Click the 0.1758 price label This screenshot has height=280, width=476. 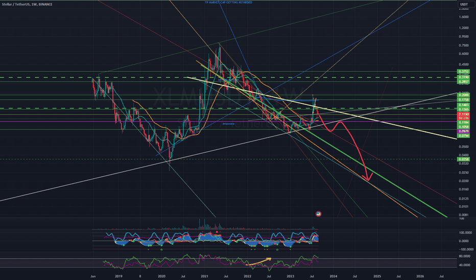point(464,100)
